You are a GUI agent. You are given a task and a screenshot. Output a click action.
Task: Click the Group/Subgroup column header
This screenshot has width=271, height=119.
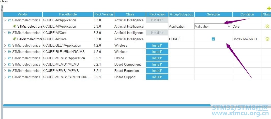click(x=182, y=14)
